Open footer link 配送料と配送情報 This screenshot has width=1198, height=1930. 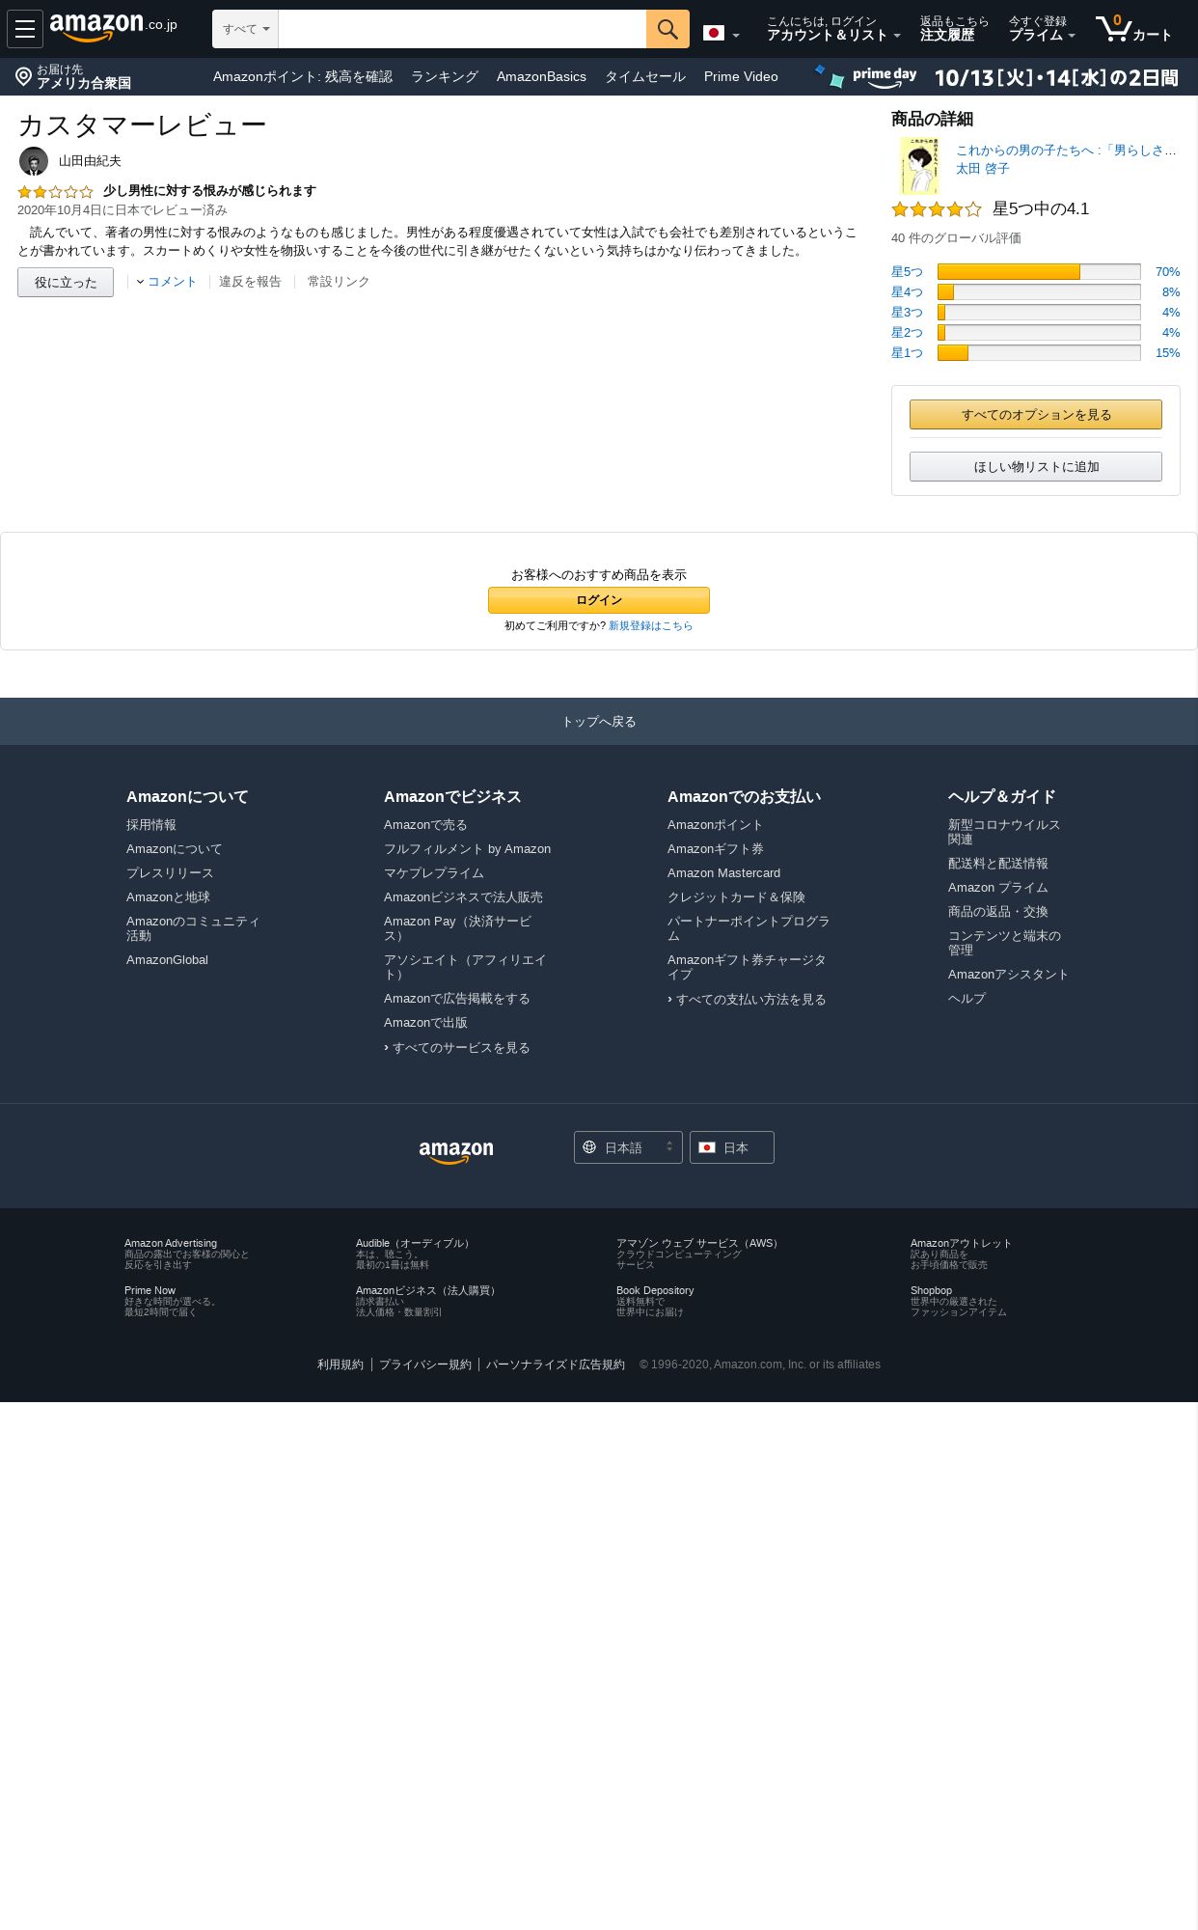tap(997, 864)
